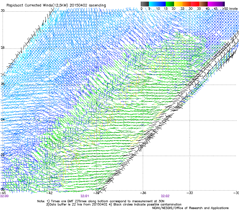Click the 'NOAA/NESDIS/Office of Research and Applications' credit
The image size is (239, 210).
coord(190,208)
